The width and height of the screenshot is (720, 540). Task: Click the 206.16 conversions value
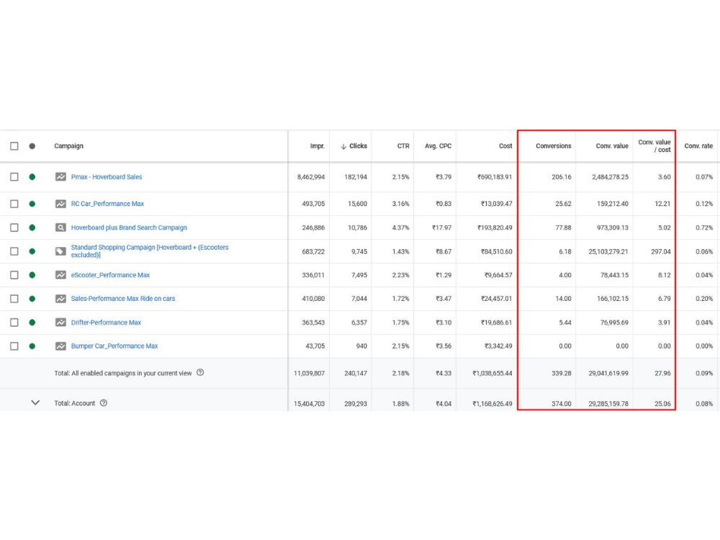[x=562, y=177]
